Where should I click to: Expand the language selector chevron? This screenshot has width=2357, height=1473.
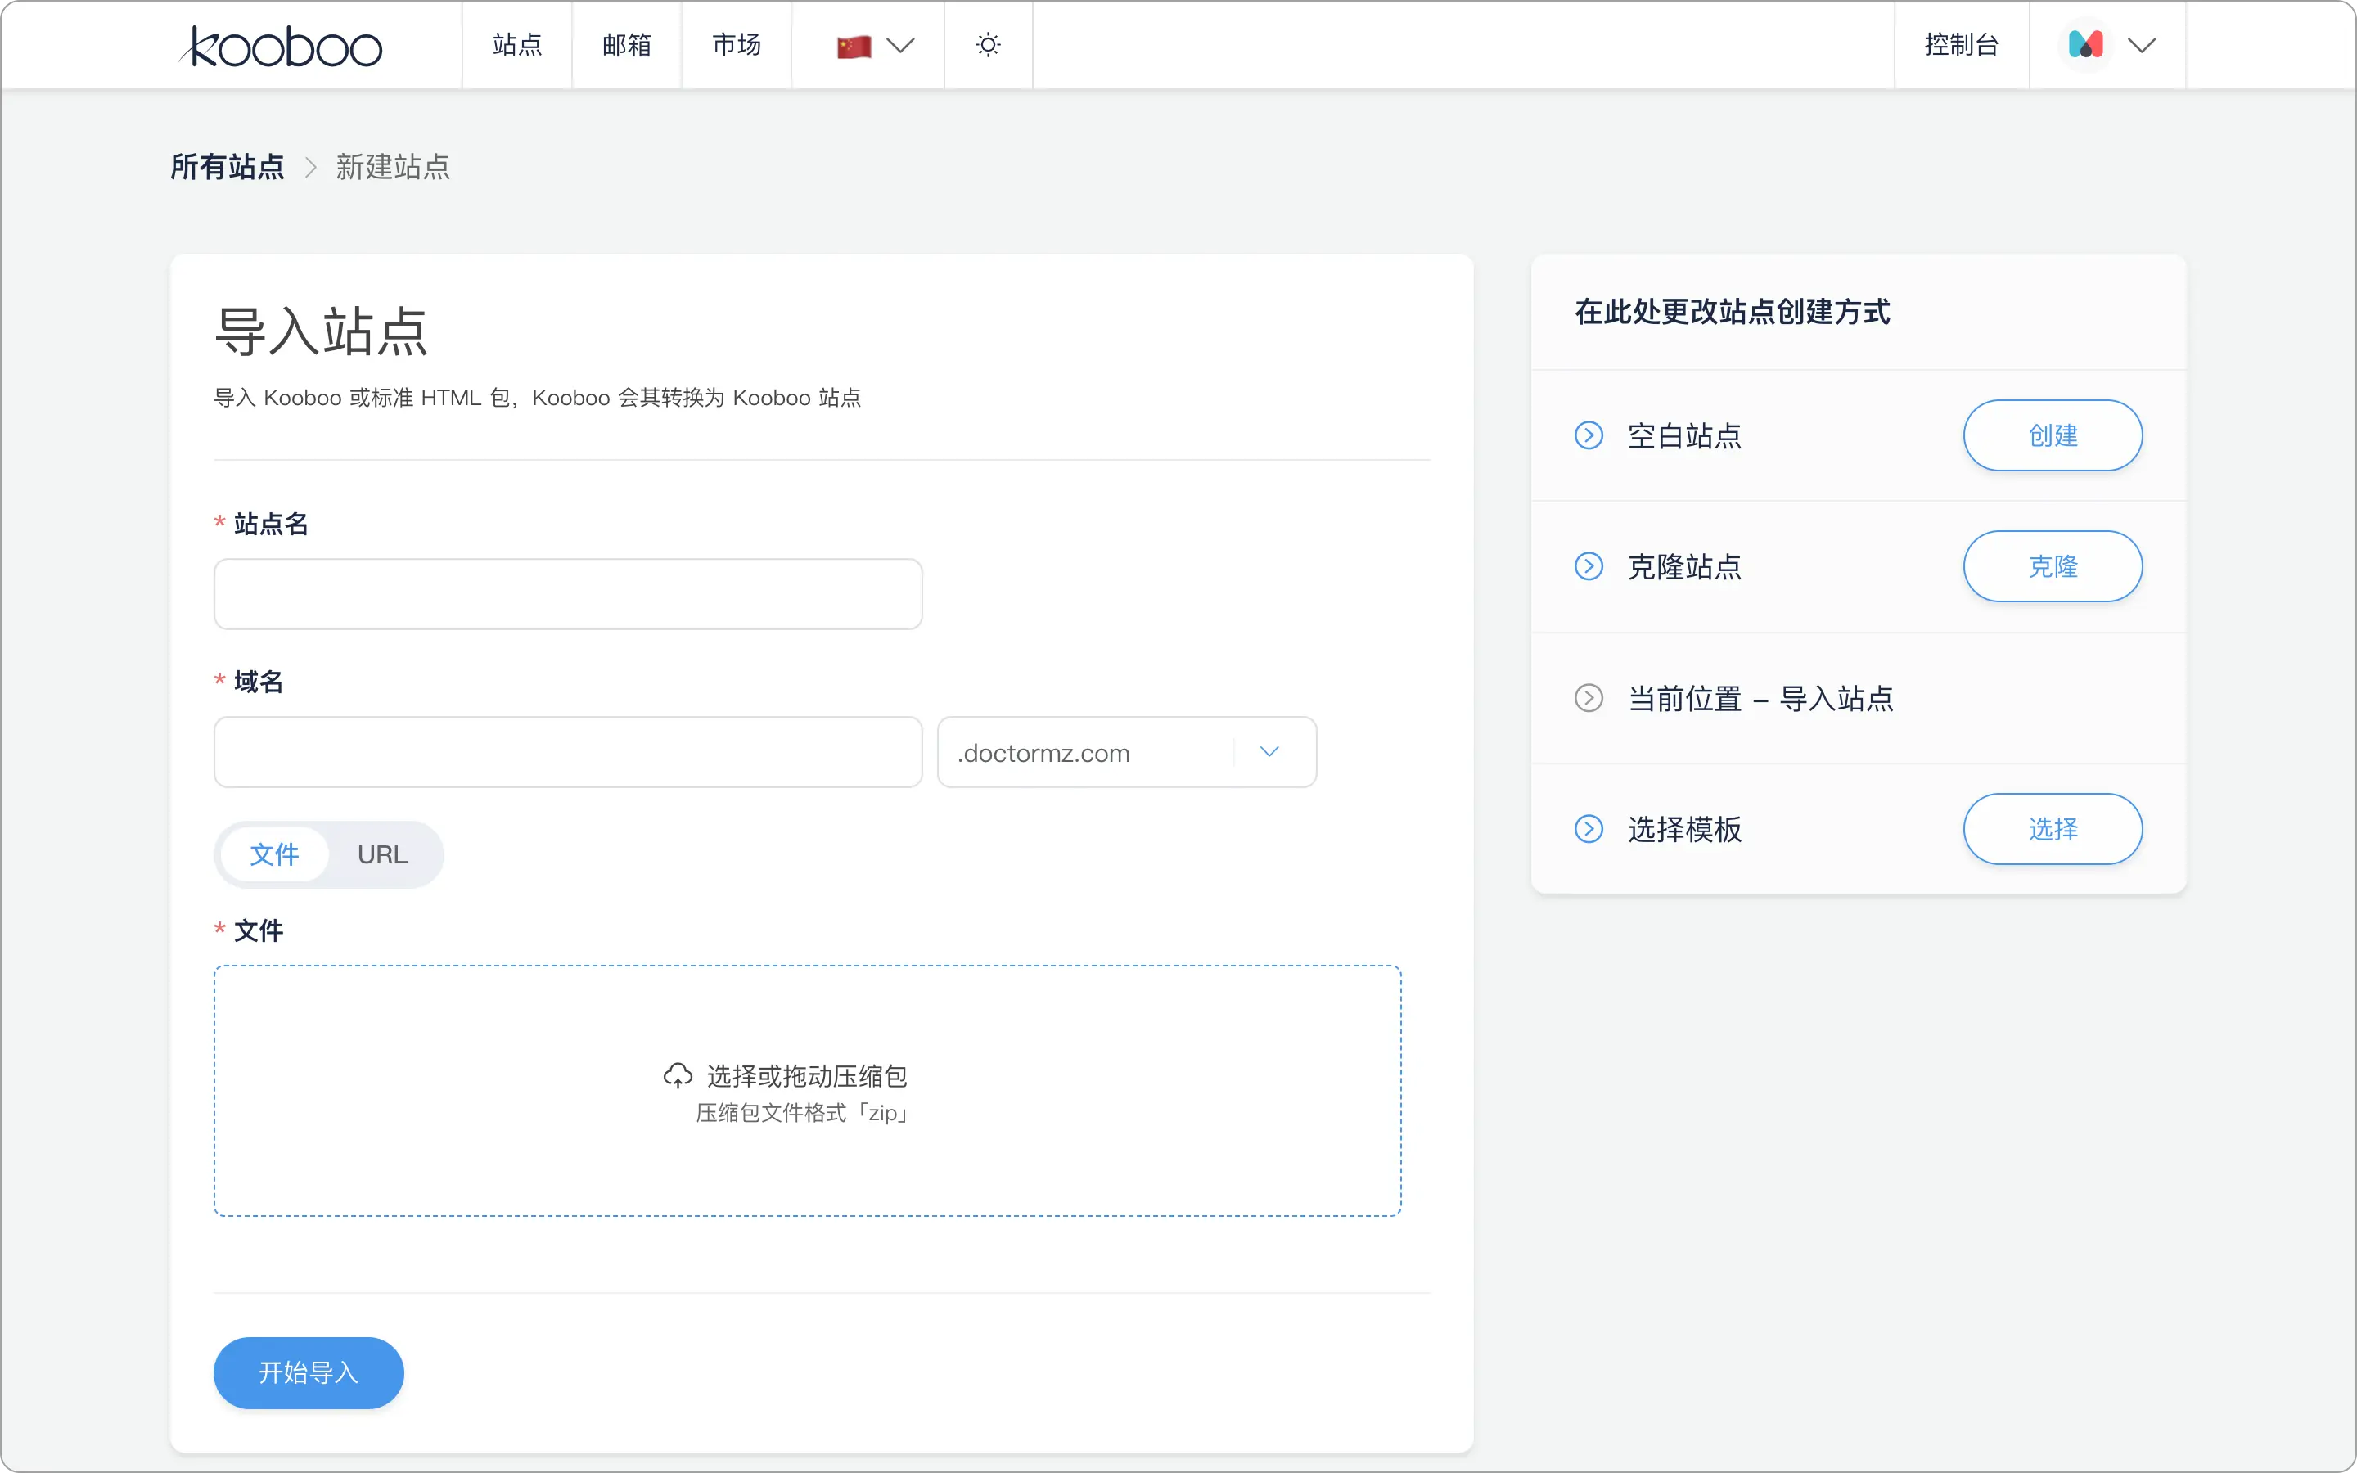pos(901,45)
